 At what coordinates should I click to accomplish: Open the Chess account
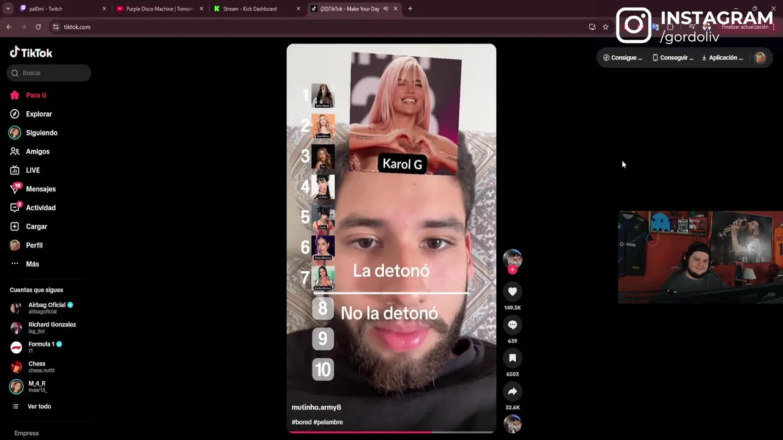tap(32, 367)
